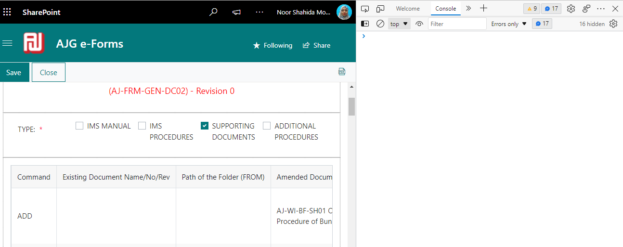The height and width of the screenshot is (247, 623).
Task: Check the IMS MANUAL checkbox
Action: click(80, 126)
